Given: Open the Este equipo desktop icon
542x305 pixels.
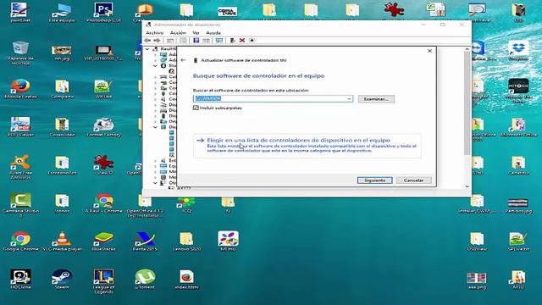Looking at the screenshot, I should coord(62,13).
